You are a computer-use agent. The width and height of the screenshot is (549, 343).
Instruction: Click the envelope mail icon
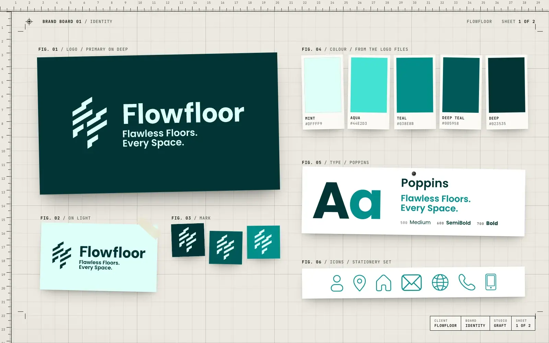point(411,283)
